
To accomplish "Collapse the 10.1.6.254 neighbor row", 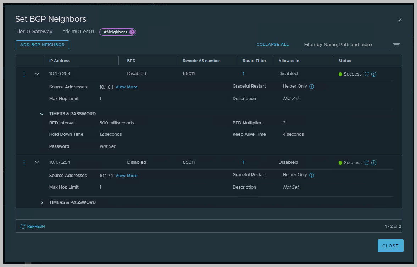I will [x=37, y=74].
